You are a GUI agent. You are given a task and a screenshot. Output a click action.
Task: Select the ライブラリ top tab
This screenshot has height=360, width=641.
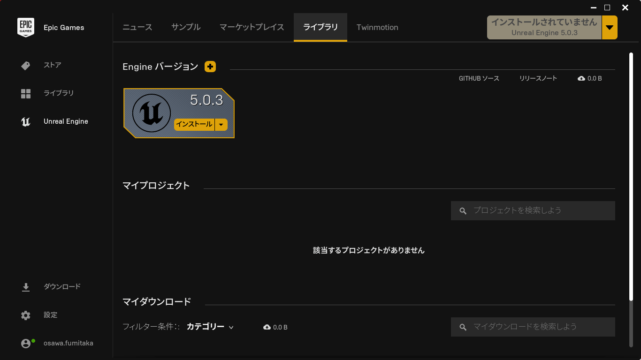(320, 27)
